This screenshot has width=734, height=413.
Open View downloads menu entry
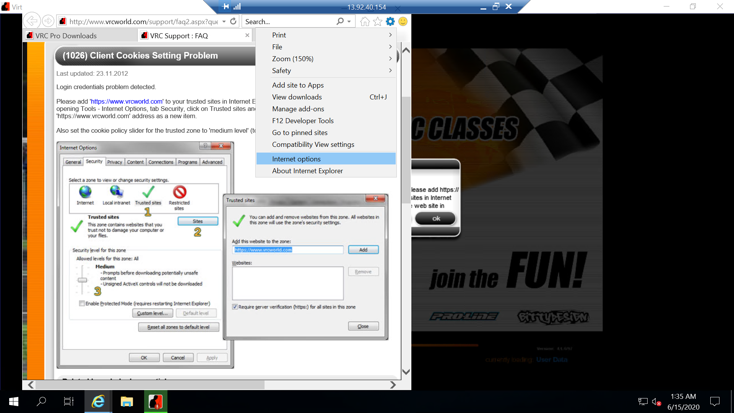click(x=326, y=97)
